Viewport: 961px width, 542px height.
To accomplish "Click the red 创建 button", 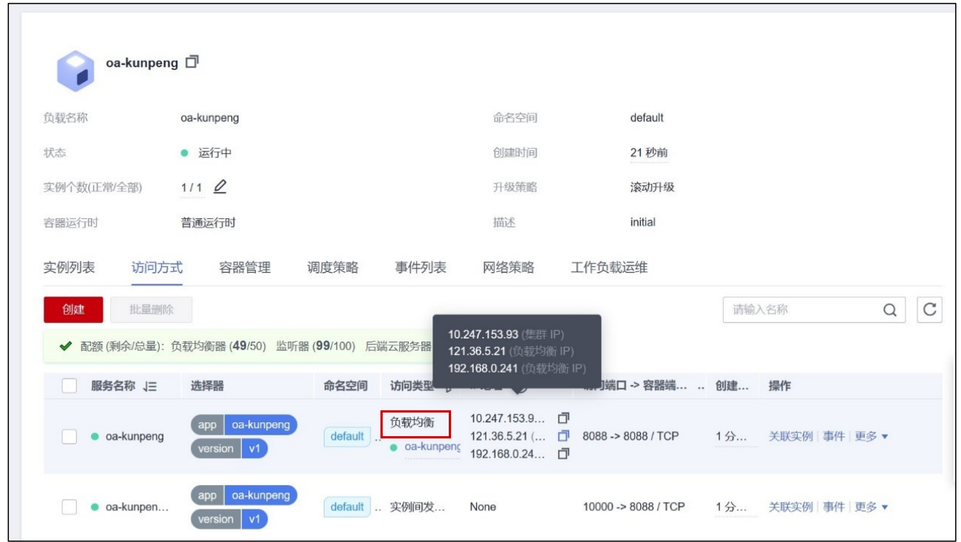I will [73, 310].
